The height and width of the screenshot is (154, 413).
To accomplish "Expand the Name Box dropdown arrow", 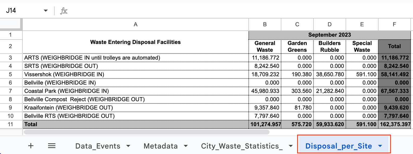I will (46, 11).
